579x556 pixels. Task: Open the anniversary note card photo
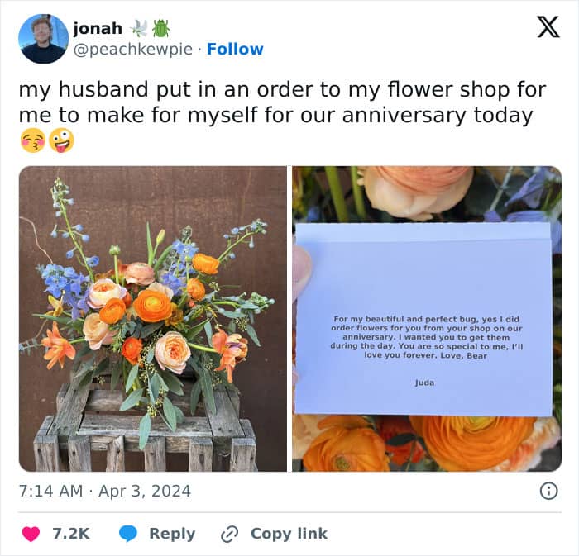tap(427, 319)
